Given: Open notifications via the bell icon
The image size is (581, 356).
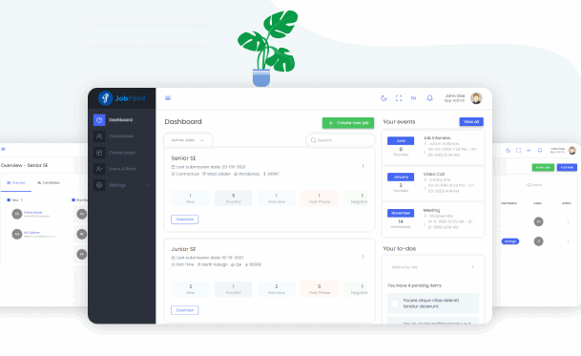Looking at the screenshot, I should point(429,98).
